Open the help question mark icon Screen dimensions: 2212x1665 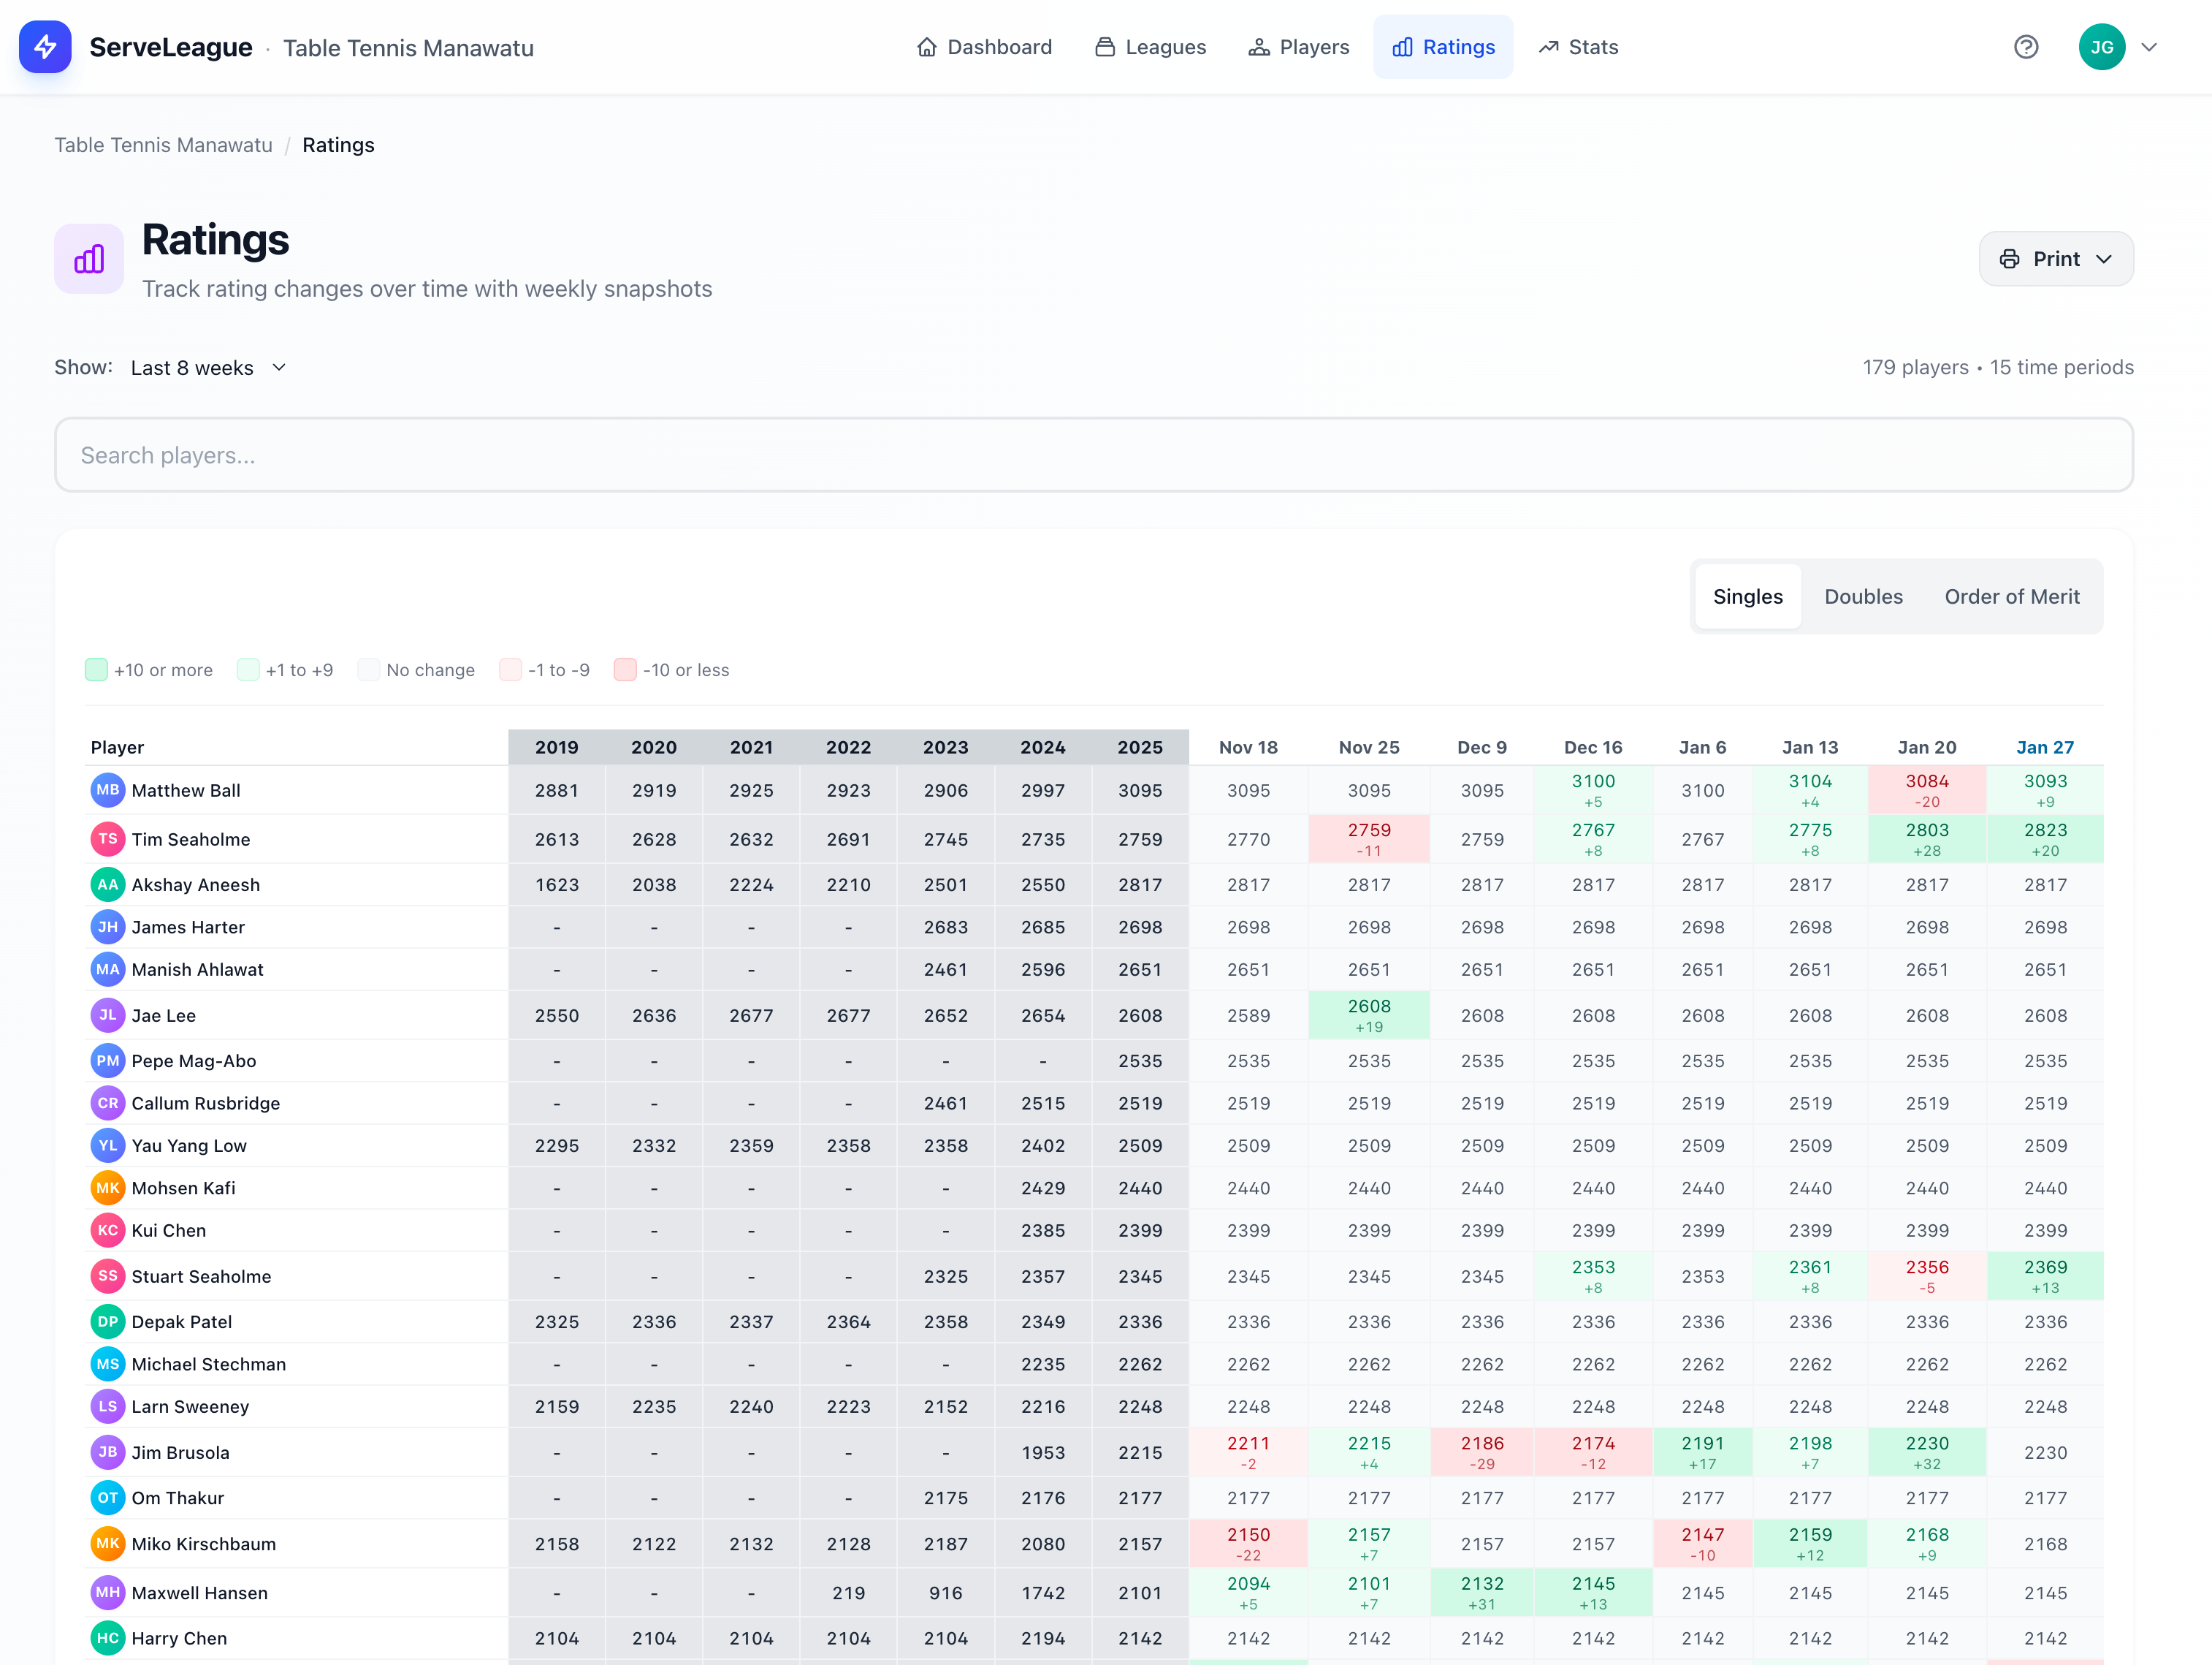(x=2025, y=47)
